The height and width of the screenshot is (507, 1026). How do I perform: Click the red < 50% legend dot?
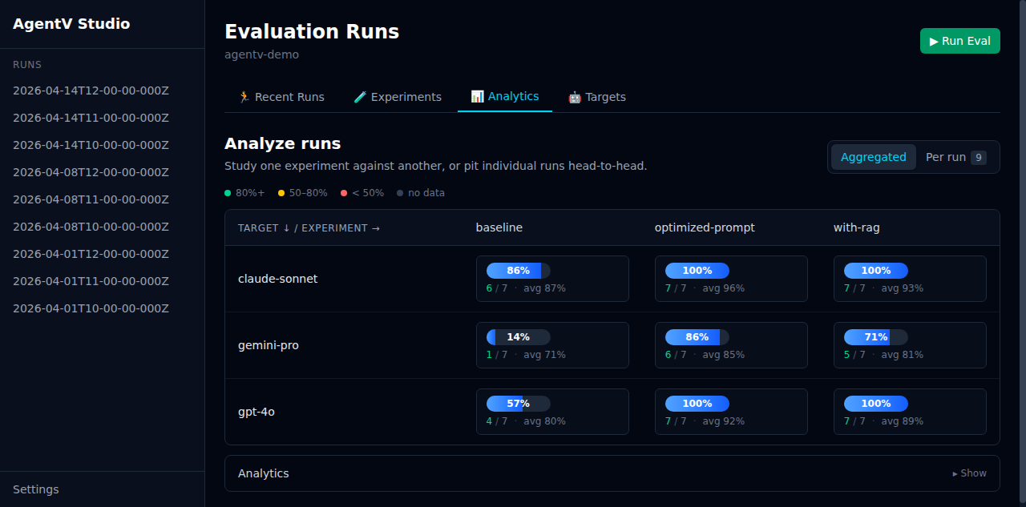[x=342, y=193]
